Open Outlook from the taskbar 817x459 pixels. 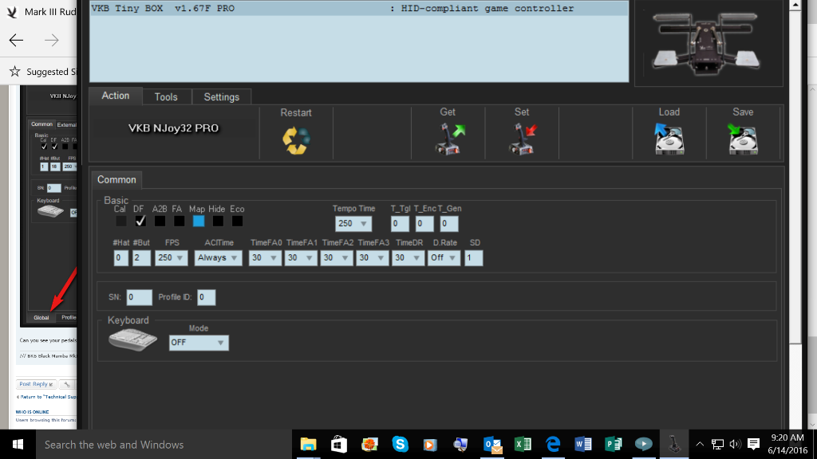(491, 445)
